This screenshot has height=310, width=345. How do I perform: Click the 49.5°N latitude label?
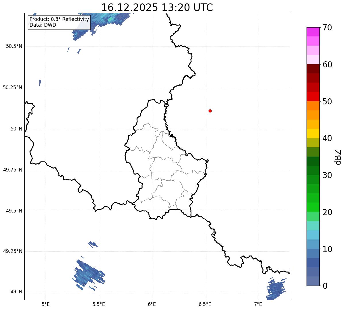coord(14,211)
